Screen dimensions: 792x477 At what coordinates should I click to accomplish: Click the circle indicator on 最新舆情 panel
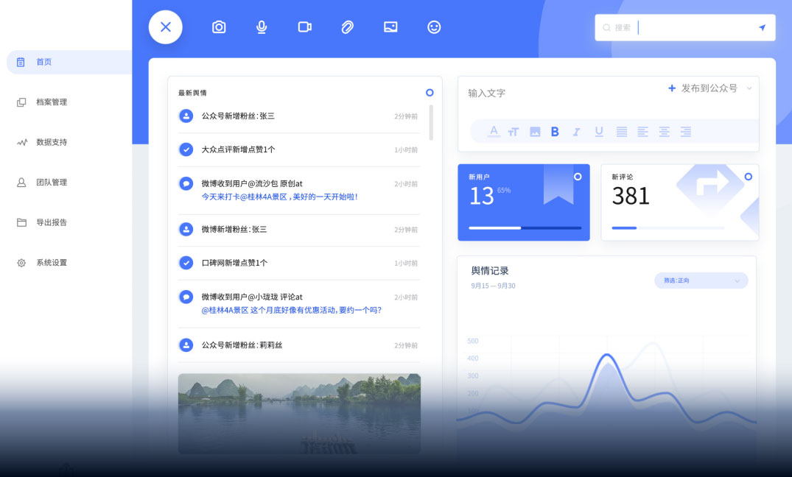(430, 93)
